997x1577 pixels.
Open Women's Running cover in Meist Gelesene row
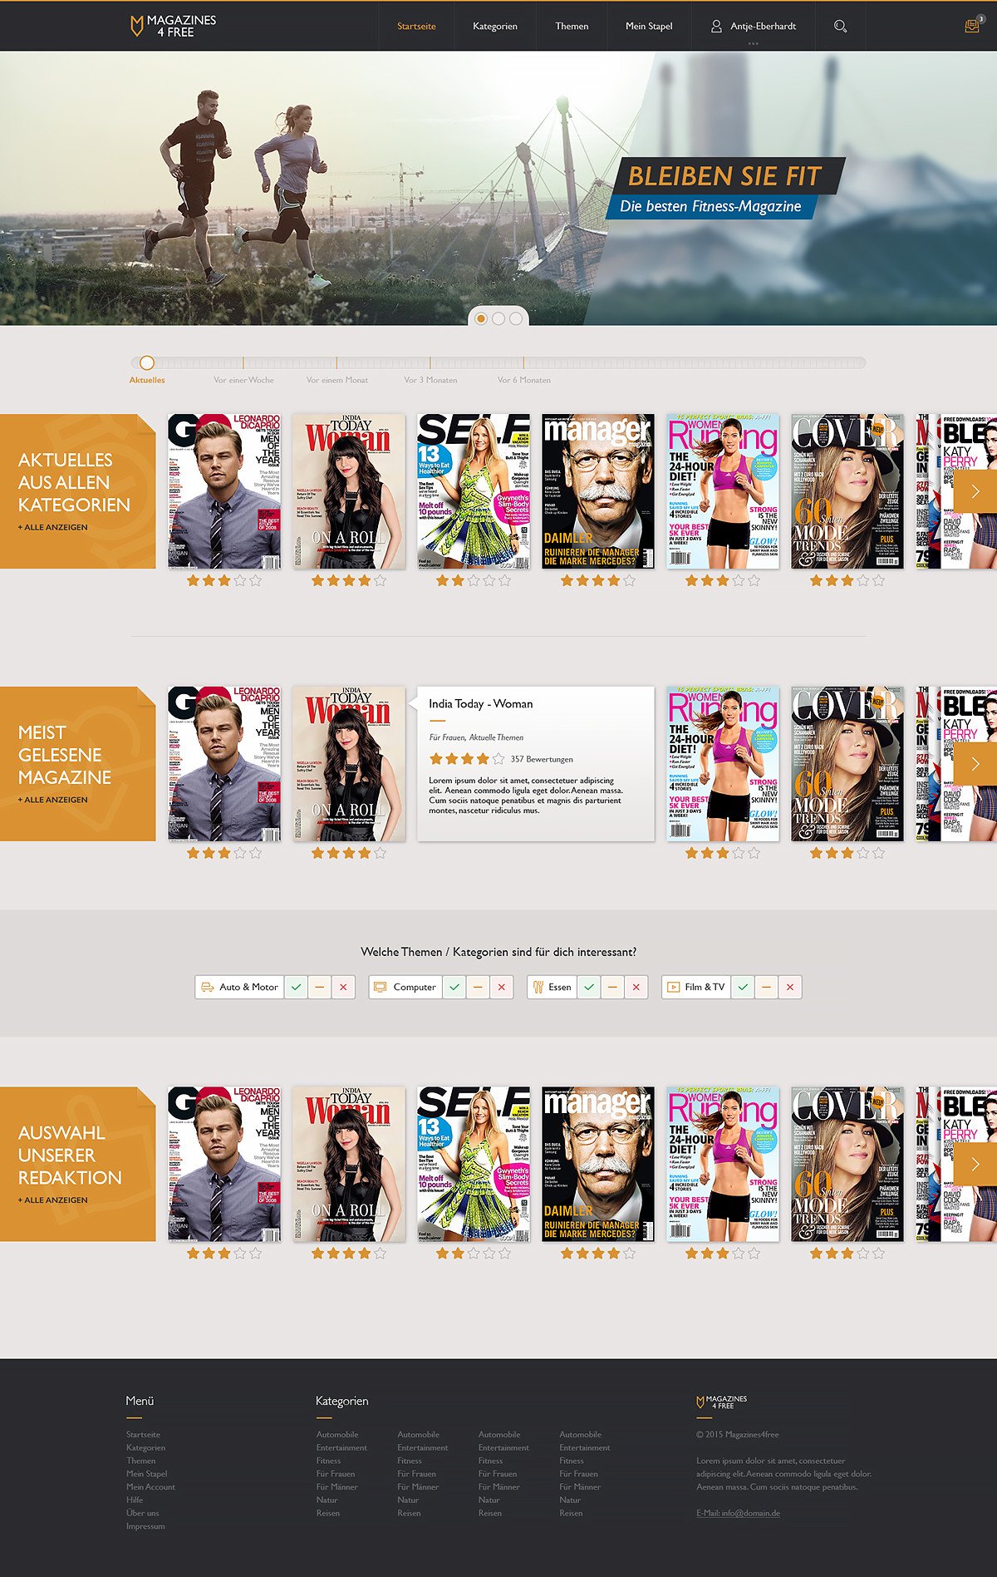tap(723, 764)
